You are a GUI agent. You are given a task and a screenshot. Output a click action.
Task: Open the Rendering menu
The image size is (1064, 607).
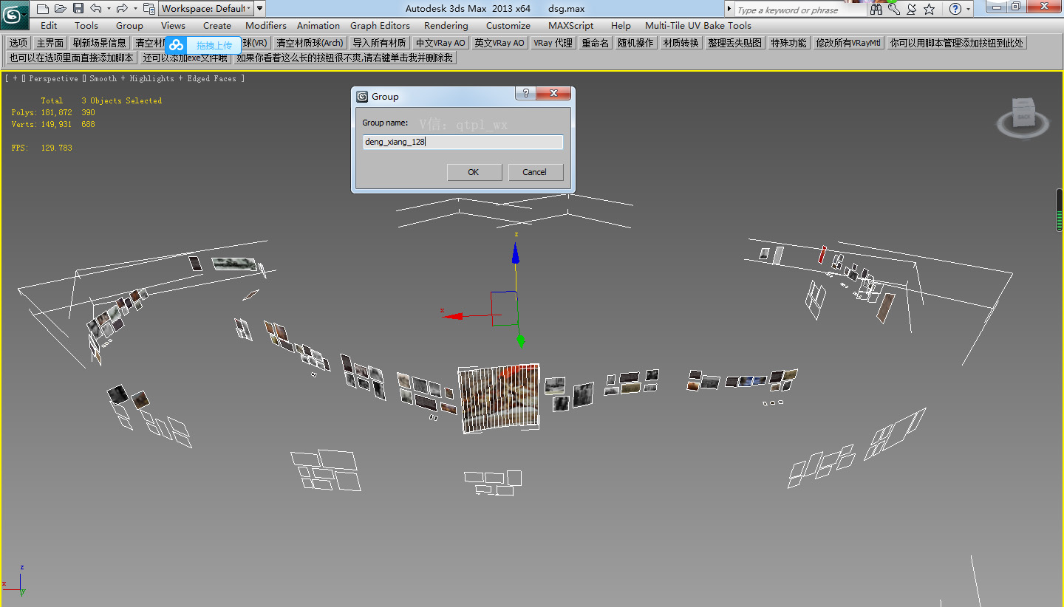pyautogui.click(x=446, y=25)
